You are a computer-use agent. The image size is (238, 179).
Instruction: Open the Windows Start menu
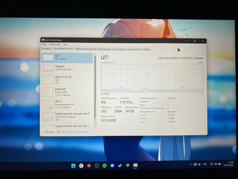pyautogui.click(x=73, y=166)
